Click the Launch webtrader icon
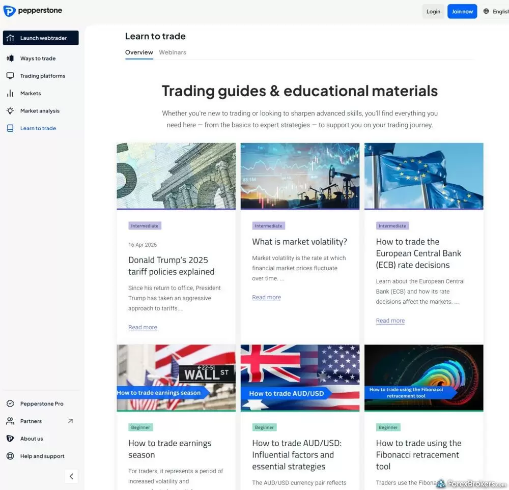The image size is (509, 490). 10,38
